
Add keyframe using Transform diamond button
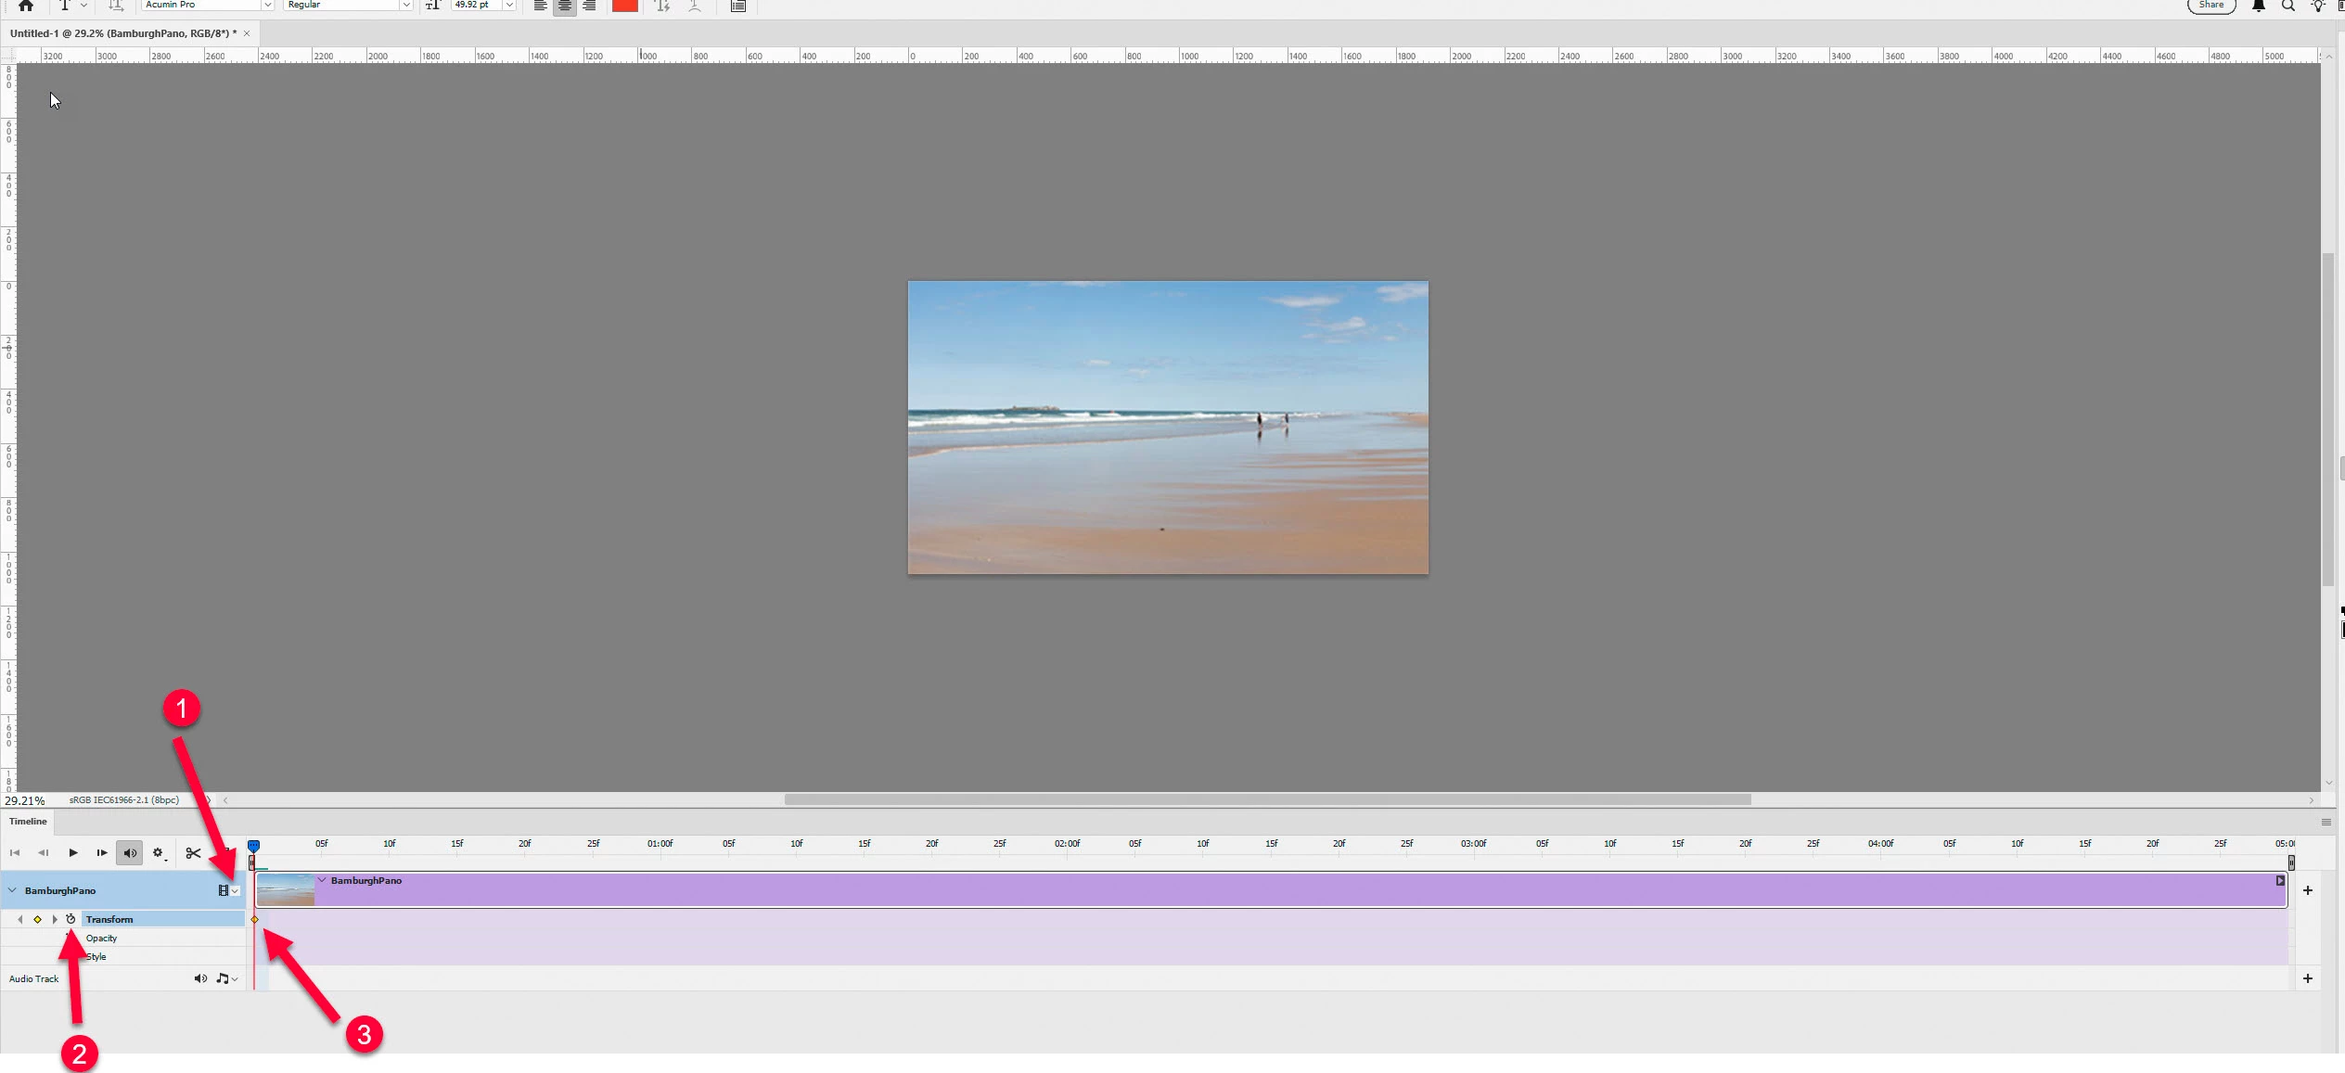37,920
